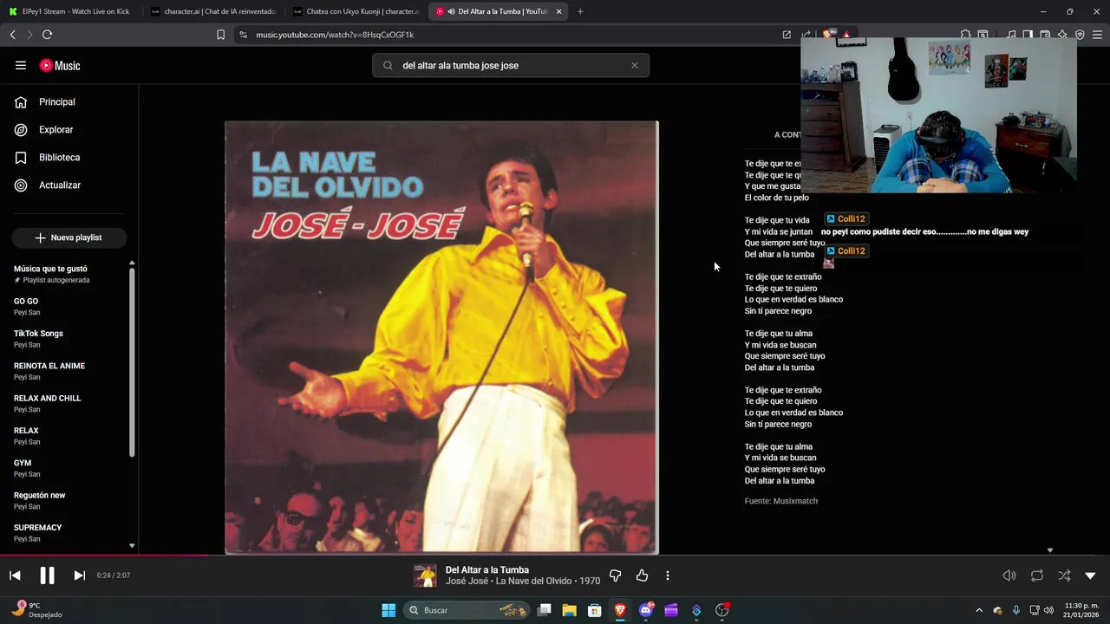Pause the playing song
The width and height of the screenshot is (1110, 624).
tap(48, 575)
